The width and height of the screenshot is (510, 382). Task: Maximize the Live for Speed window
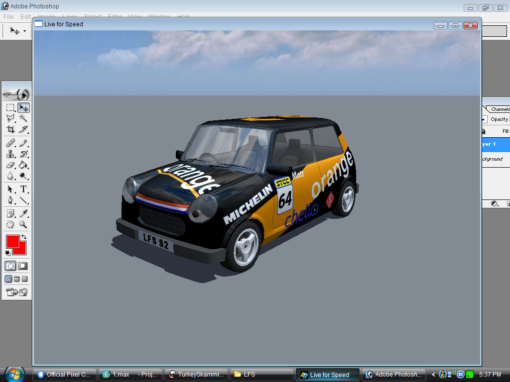click(x=455, y=26)
